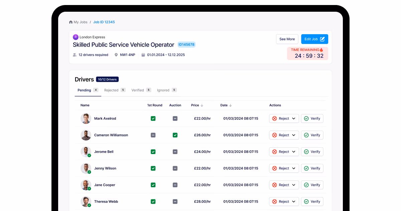Switch to the Rejected tab
The width and height of the screenshot is (401, 211).
115,90
